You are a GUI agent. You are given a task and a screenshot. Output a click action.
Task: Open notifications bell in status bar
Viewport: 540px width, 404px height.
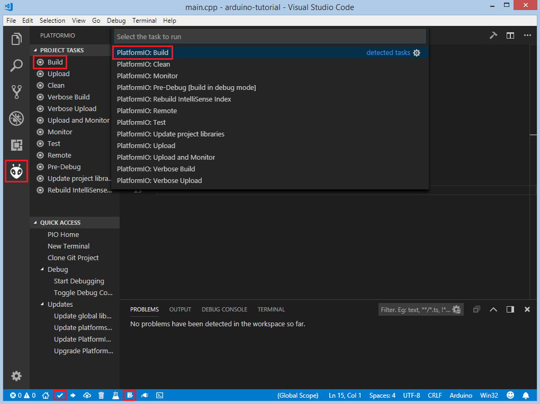tap(526, 396)
